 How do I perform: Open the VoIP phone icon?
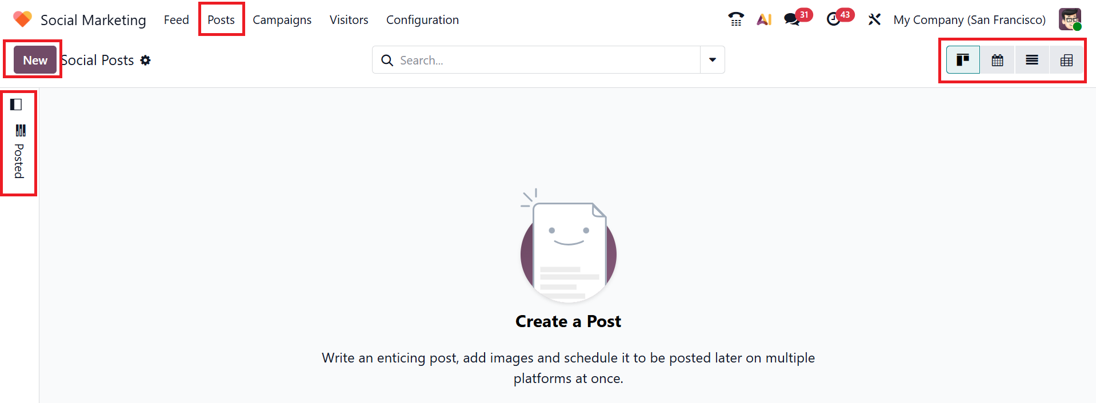pyautogui.click(x=736, y=19)
